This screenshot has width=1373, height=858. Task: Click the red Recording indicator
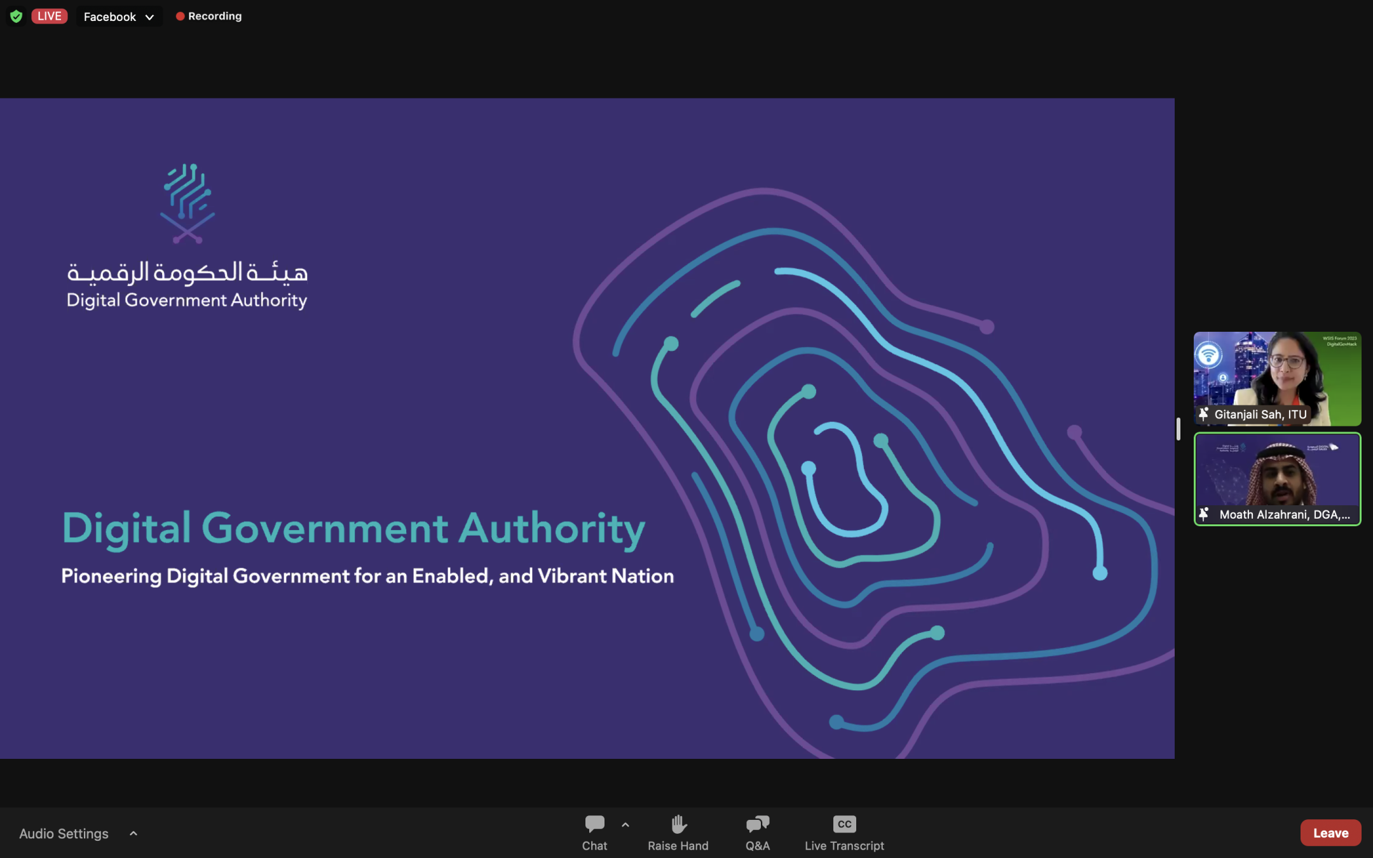pos(209,17)
